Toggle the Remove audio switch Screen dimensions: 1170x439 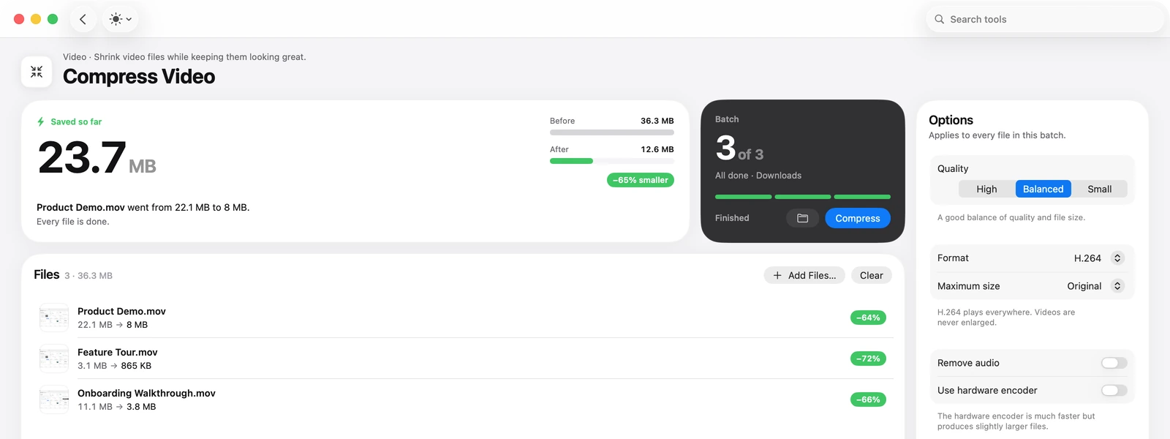[1114, 363]
